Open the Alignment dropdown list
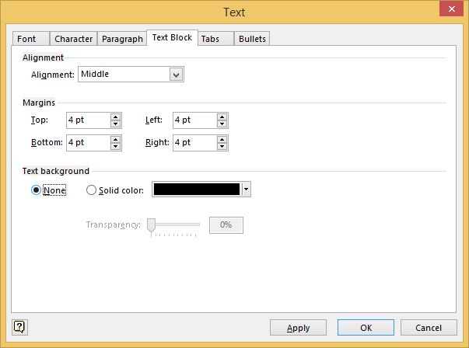The width and height of the screenshot is (469, 348). [177, 75]
